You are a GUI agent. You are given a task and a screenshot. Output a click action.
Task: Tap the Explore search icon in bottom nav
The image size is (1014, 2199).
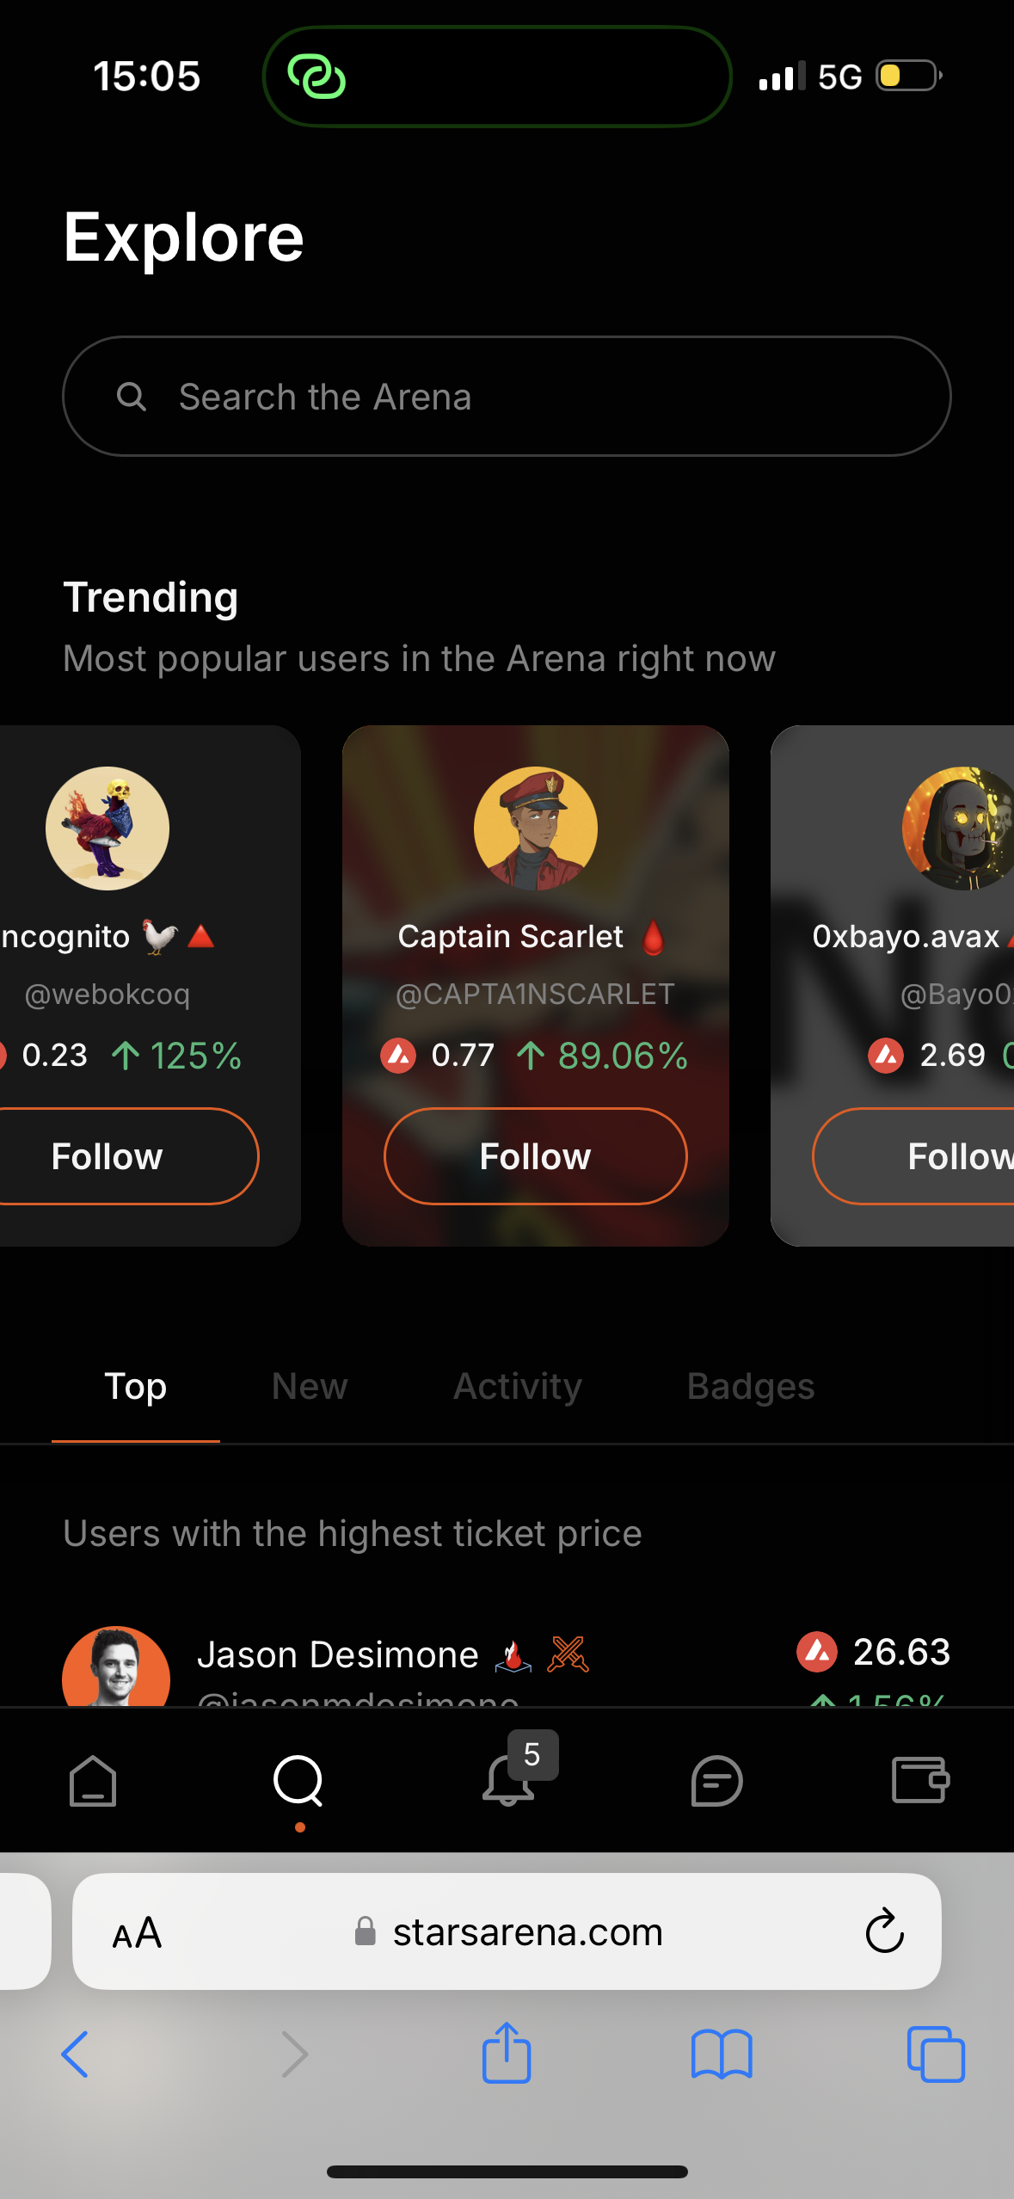coord(298,1781)
